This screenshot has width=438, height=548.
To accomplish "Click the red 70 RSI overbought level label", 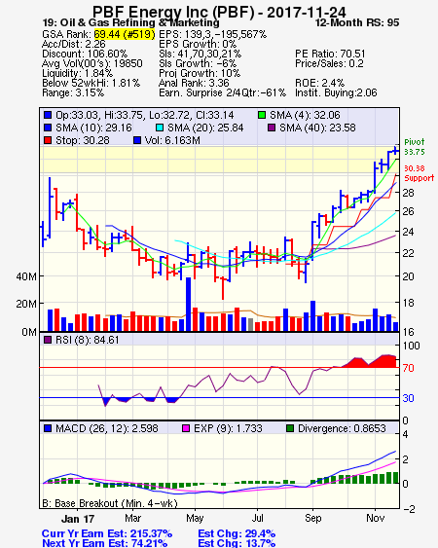I will pos(408,368).
